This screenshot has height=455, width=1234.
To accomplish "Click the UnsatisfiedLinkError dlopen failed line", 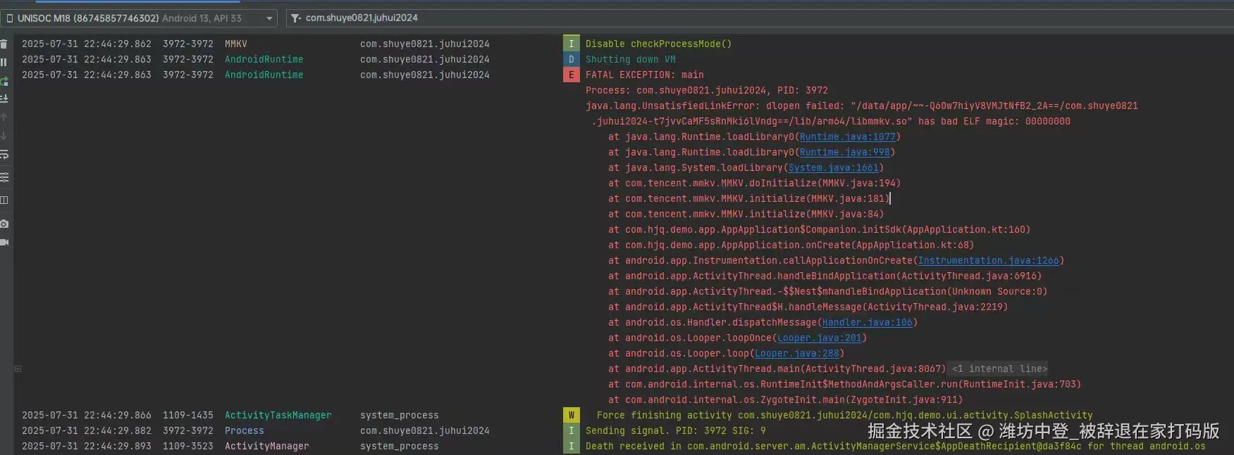I will [x=861, y=105].
